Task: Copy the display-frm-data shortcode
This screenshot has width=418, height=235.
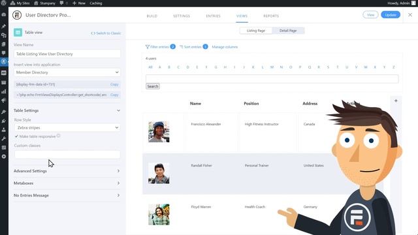Action: point(114,84)
